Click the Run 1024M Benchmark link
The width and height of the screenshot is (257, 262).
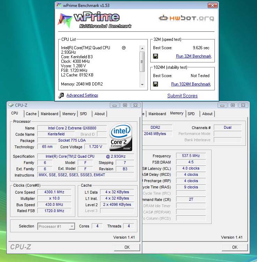(x=191, y=84)
